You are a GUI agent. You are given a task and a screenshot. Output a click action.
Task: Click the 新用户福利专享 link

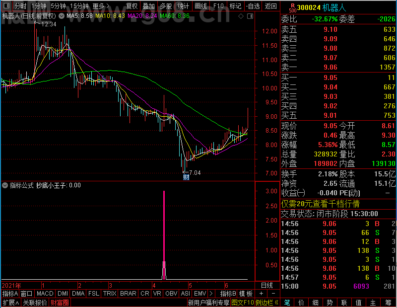[x=208, y=303]
